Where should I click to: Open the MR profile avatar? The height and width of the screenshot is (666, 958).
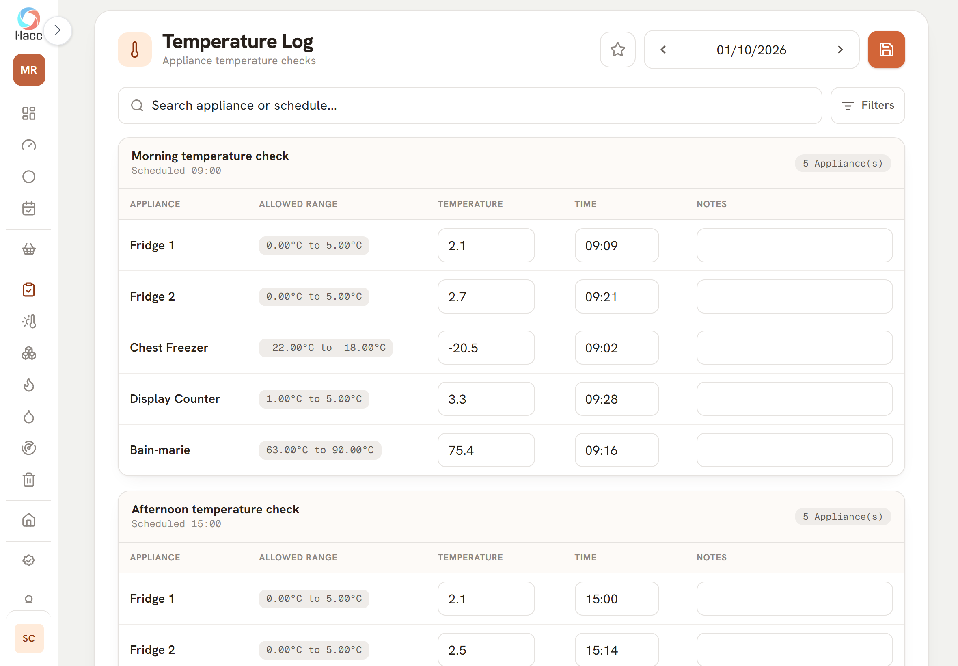coord(29,70)
